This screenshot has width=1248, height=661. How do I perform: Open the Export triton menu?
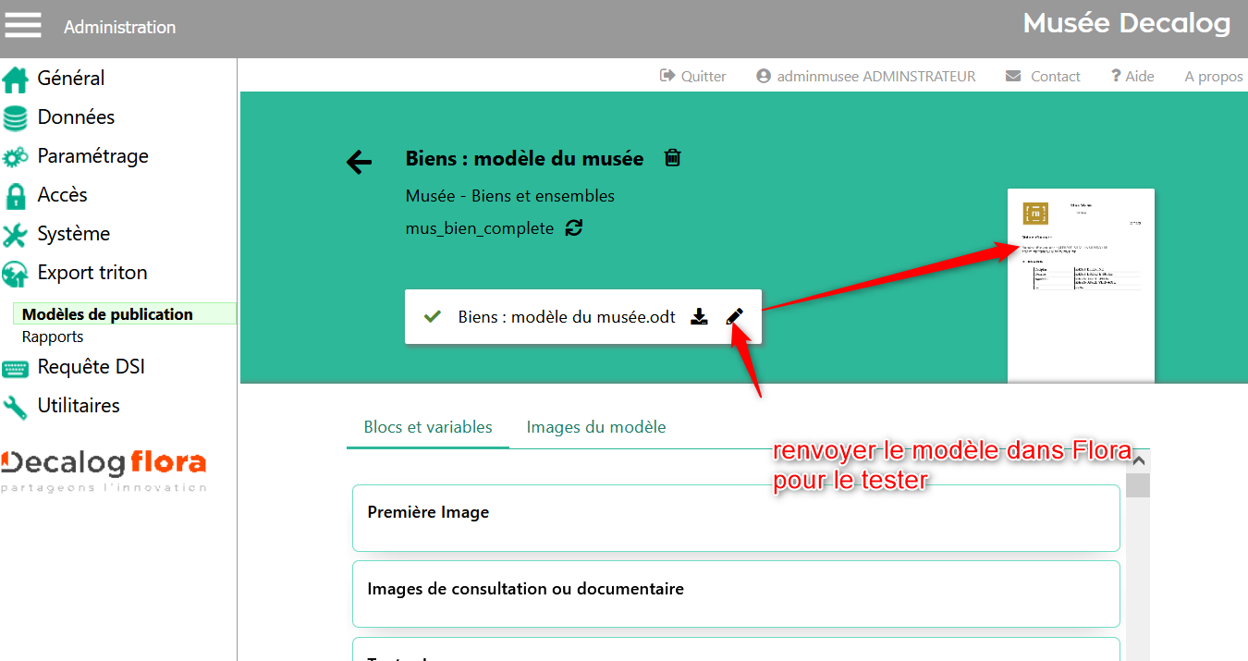92,273
